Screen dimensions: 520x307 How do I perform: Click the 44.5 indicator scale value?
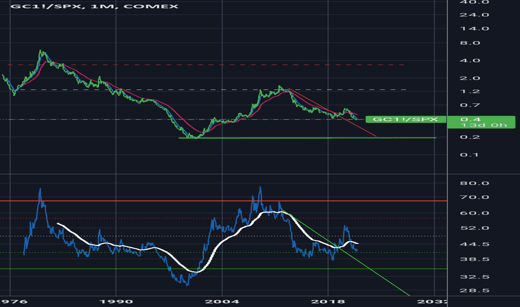tap(474, 244)
